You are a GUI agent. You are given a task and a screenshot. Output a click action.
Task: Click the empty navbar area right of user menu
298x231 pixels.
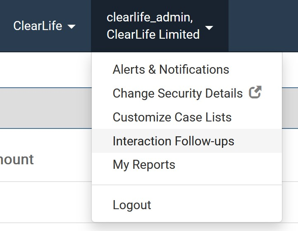pyautogui.click(x=263, y=26)
